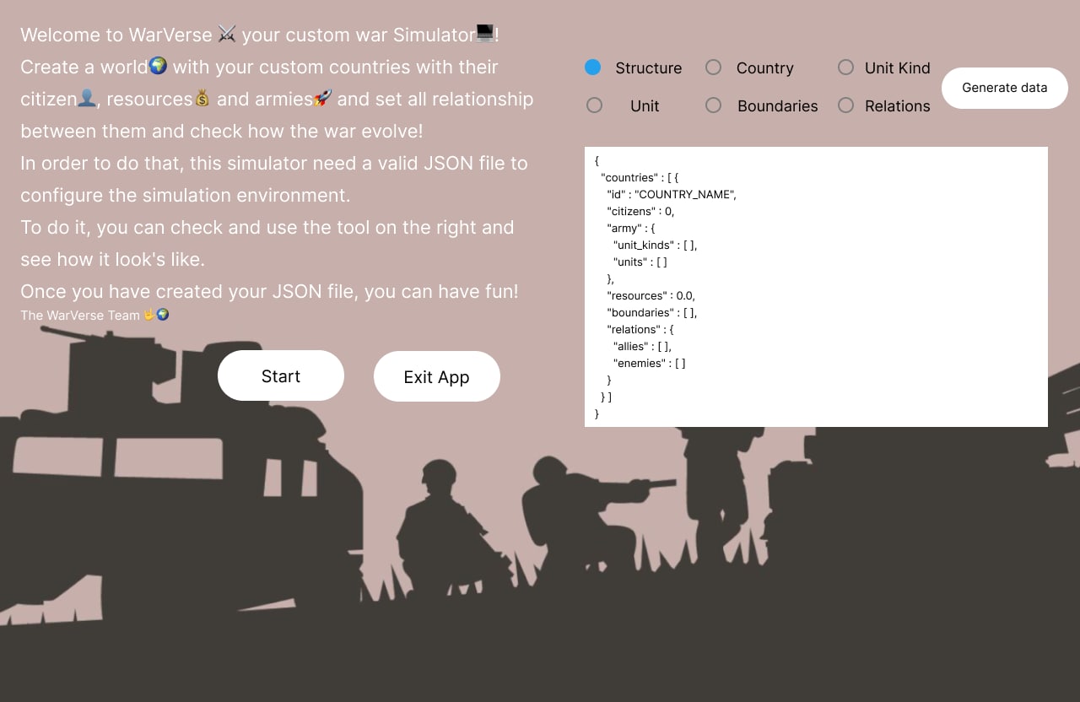Viewport: 1080px width, 702px height.
Task: Click the "enemies" : [ ] line
Action: (x=650, y=363)
